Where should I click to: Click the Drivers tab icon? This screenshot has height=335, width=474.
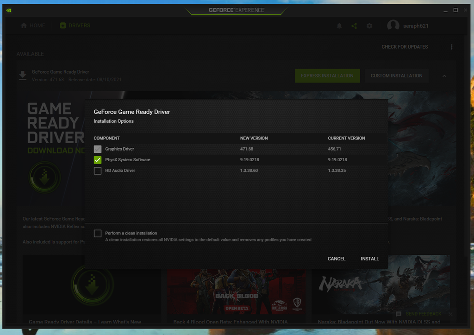63,25
